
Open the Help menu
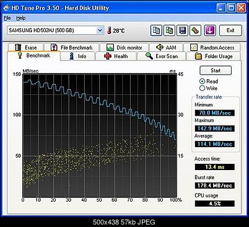(21, 18)
